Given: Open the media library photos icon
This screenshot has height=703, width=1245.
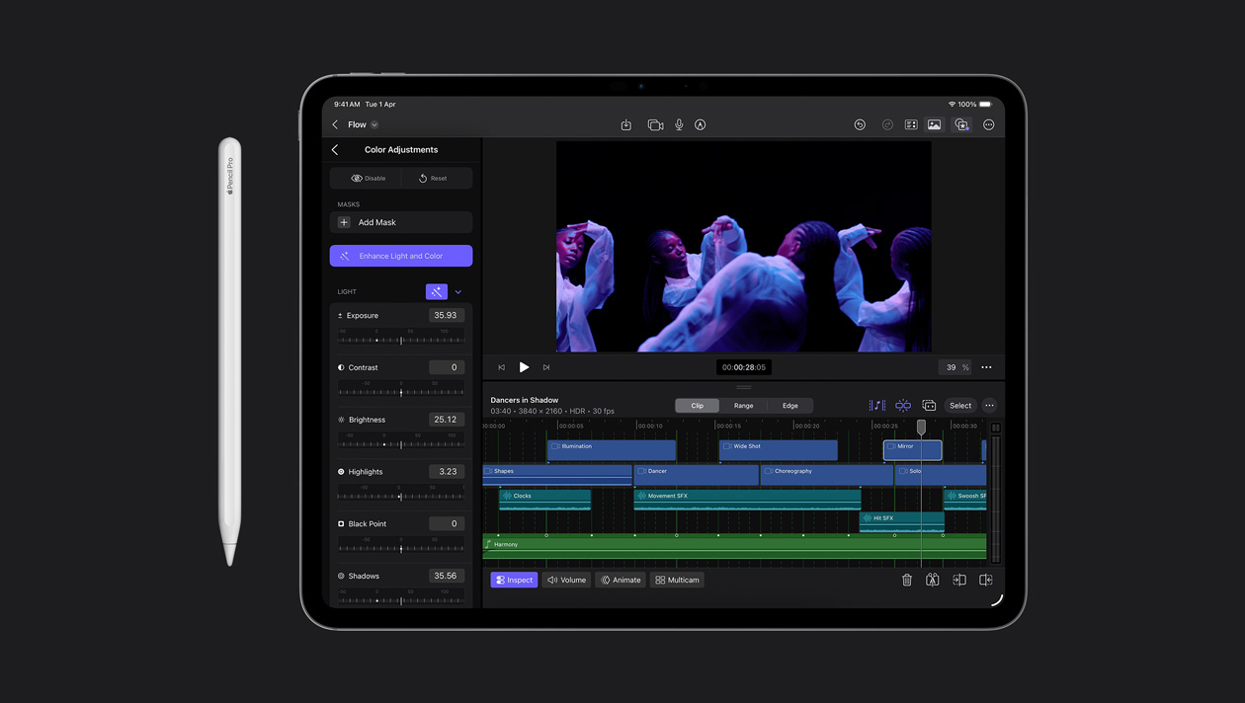Looking at the screenshot, I should click(934, 124).
